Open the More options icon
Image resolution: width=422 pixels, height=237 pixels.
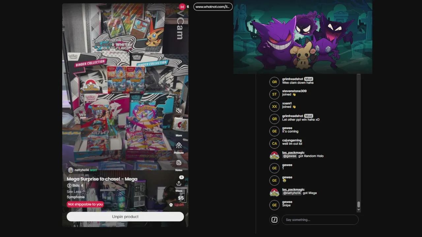pyautogui.click(x=179, y=128)
